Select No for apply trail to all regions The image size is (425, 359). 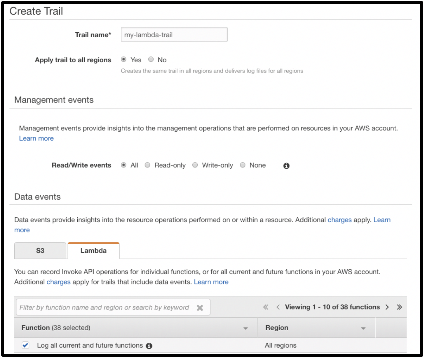[x=151, y=59]
